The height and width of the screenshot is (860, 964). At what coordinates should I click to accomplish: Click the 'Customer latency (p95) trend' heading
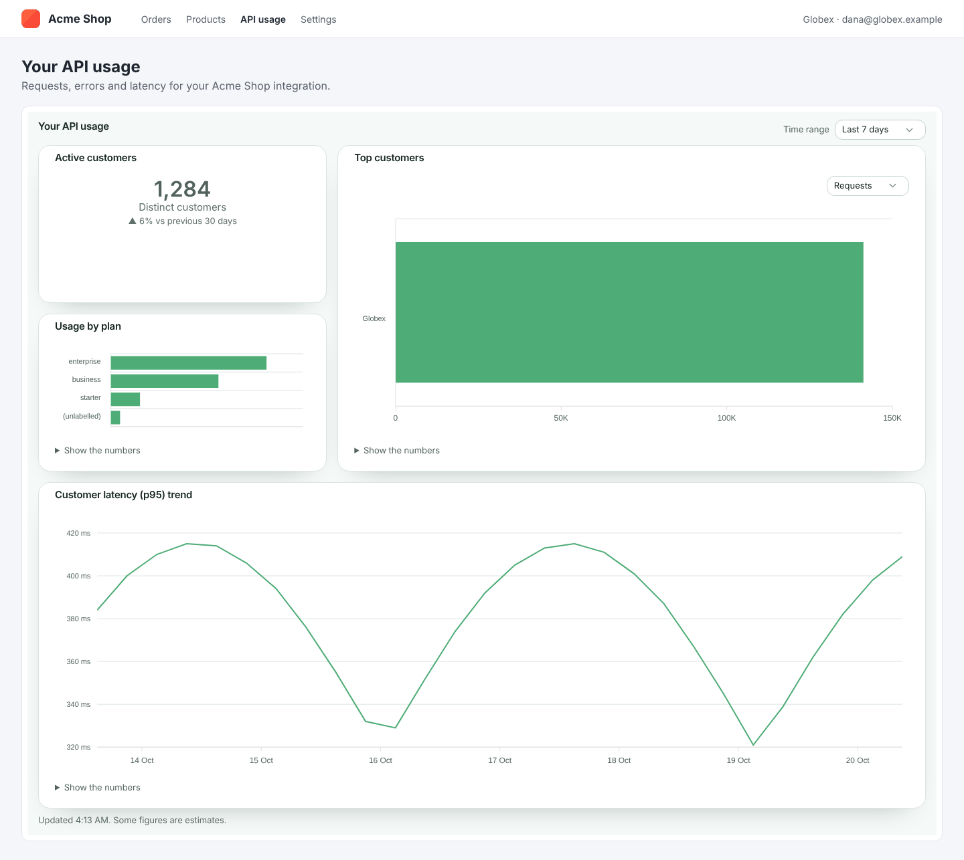point(123,495)
